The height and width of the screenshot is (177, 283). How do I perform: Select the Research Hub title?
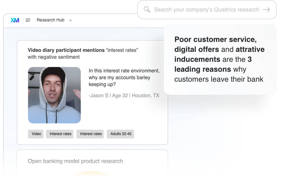[50, 20]
